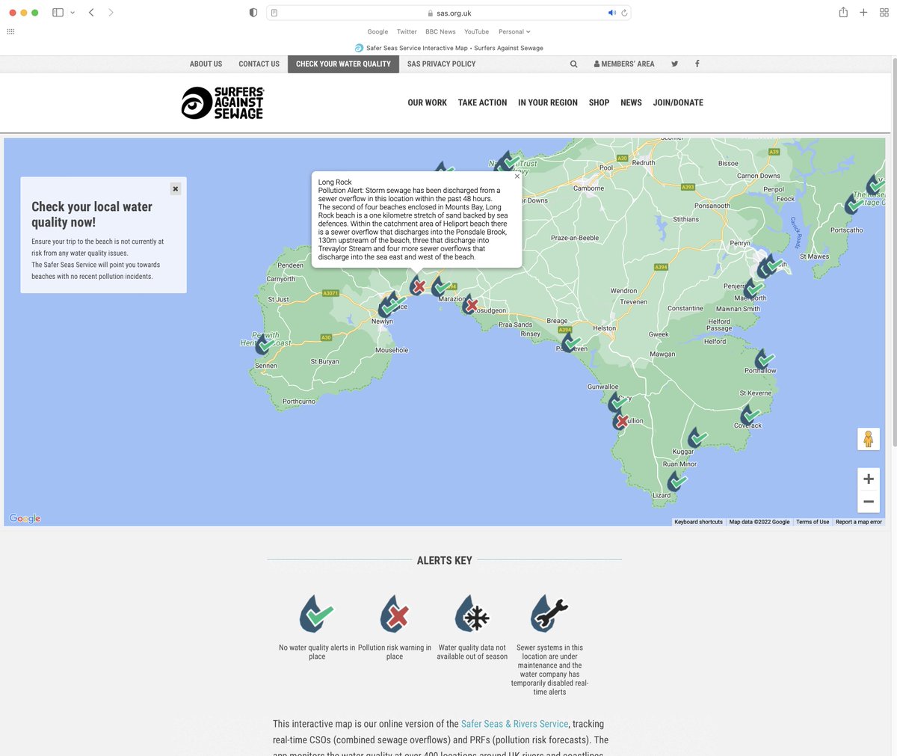Click the out-of-season snowflake key icon
Screen dimensions: 897x756
coord(472,615)
